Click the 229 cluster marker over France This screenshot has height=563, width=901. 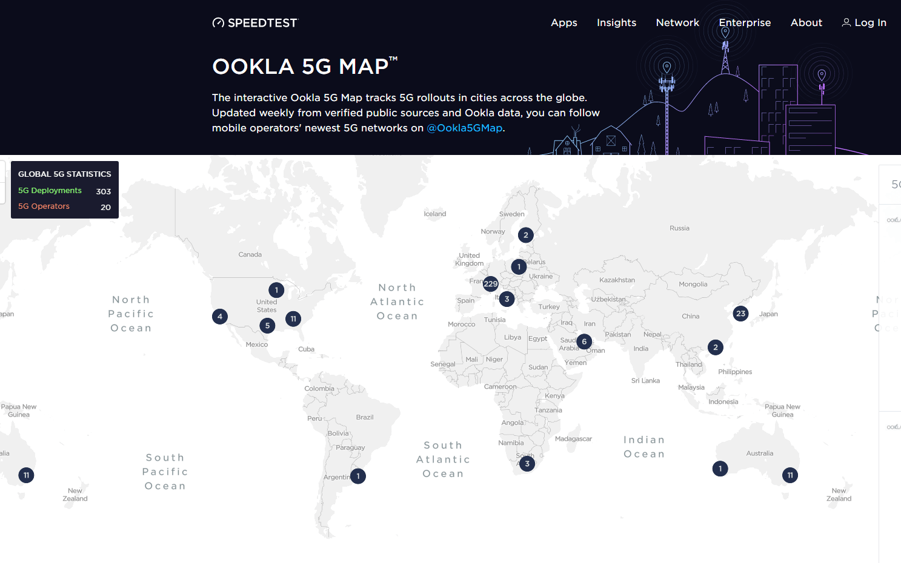coord(491,283)
